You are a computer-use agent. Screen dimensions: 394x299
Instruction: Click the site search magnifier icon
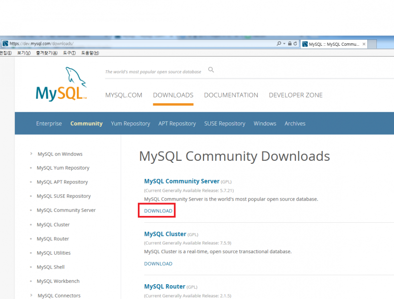tap(211, 70)
